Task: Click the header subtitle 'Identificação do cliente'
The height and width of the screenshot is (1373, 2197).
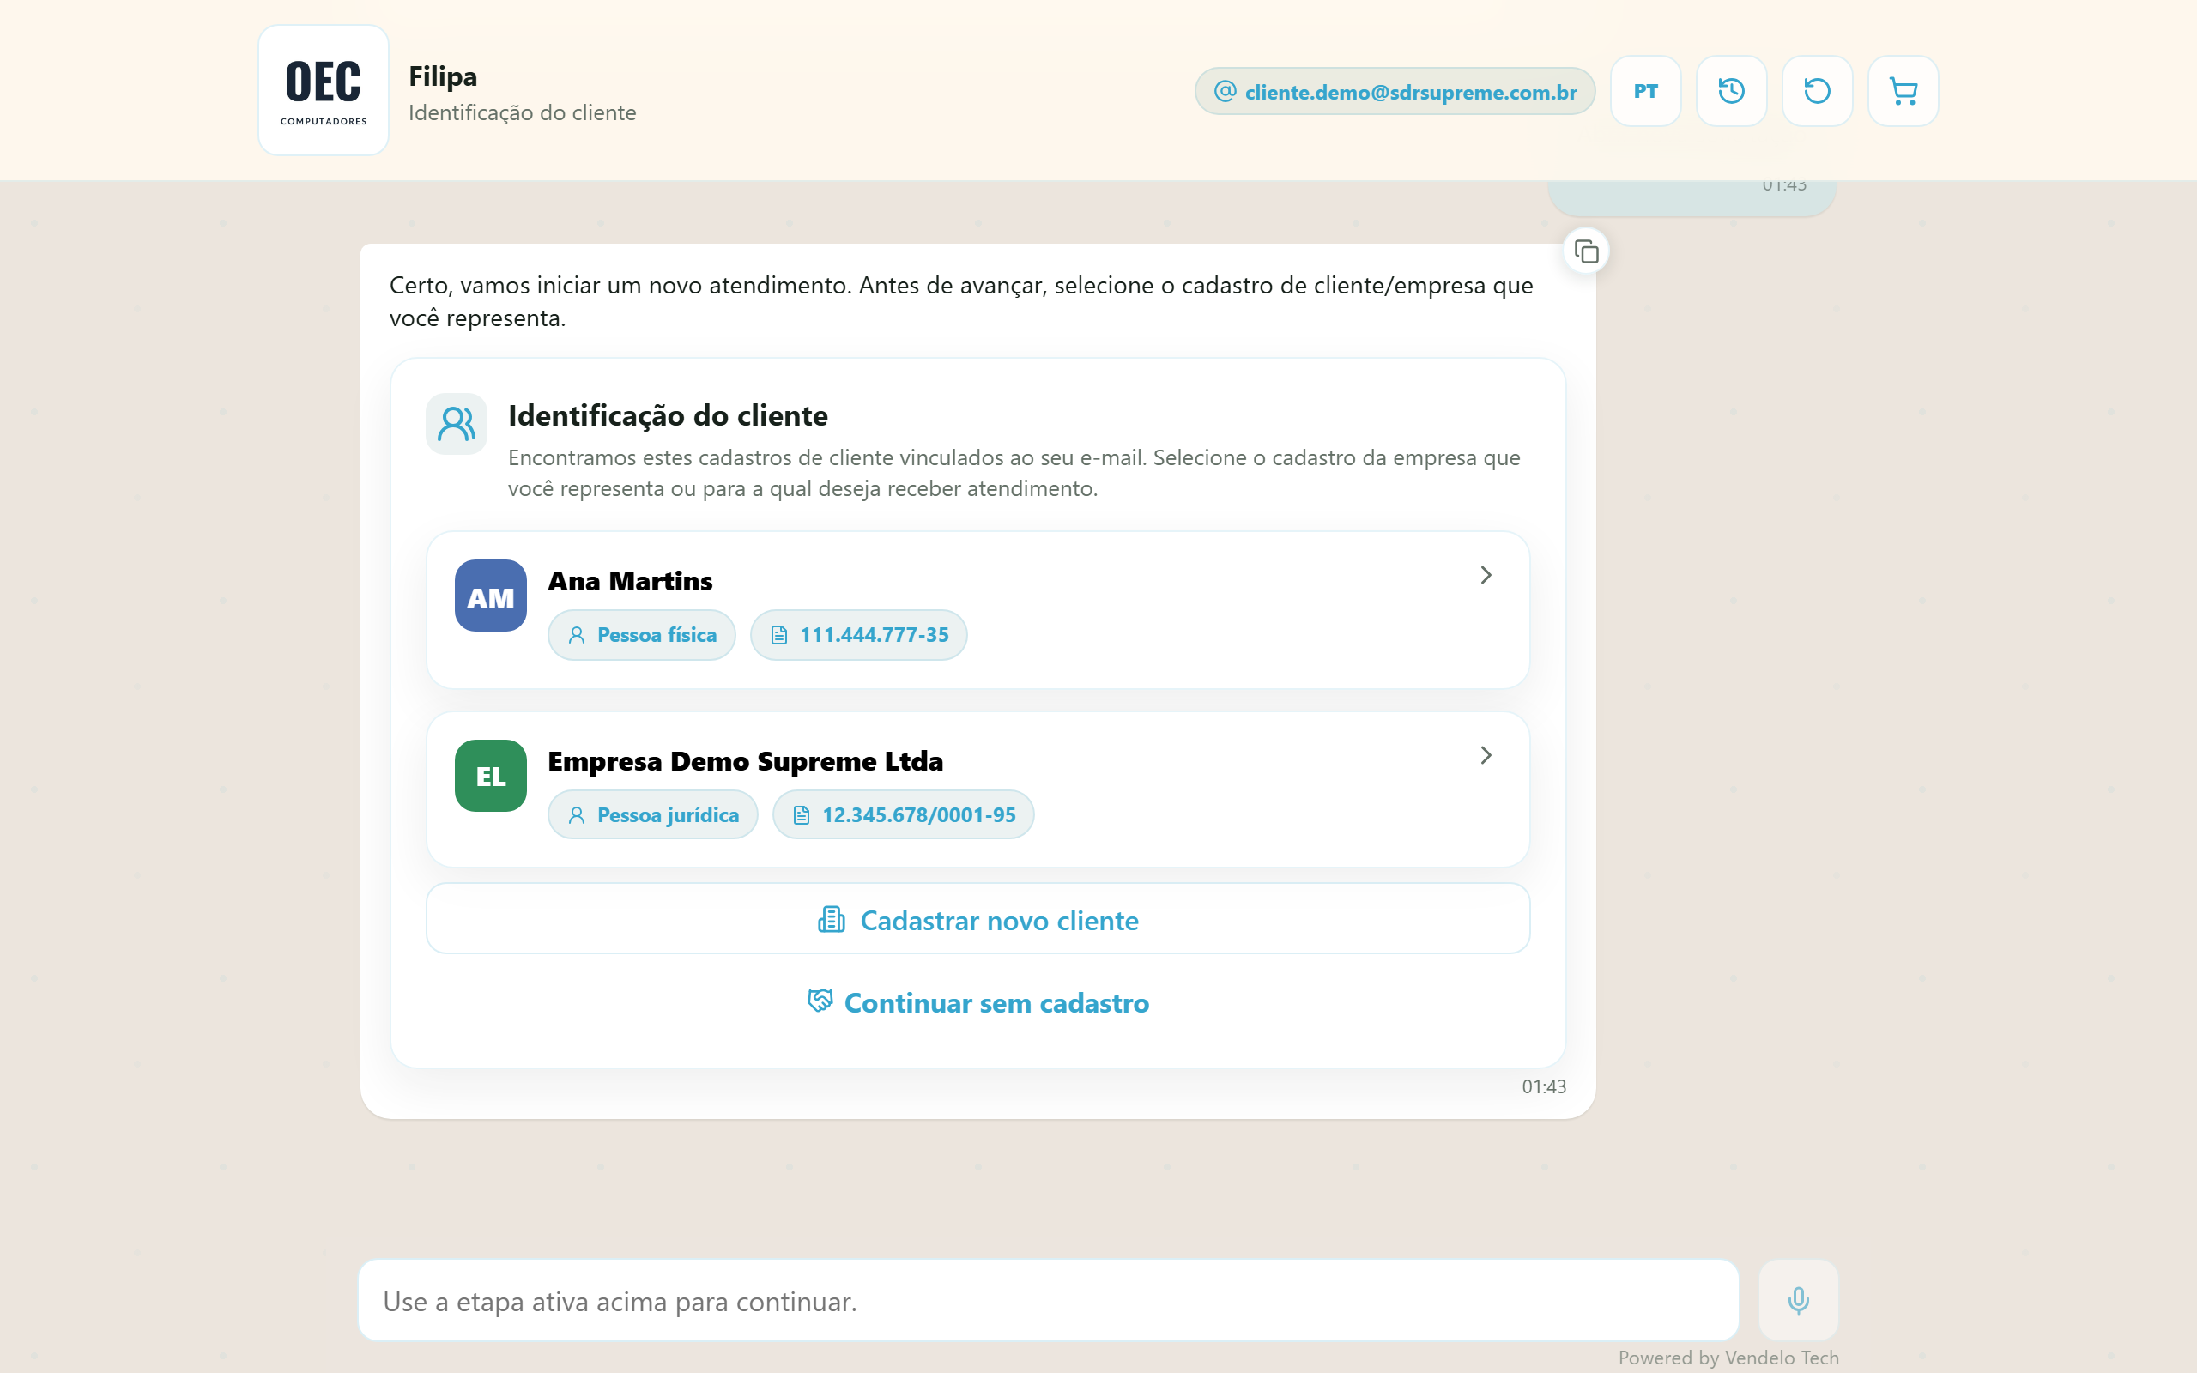Action: (x=522, y=112)
